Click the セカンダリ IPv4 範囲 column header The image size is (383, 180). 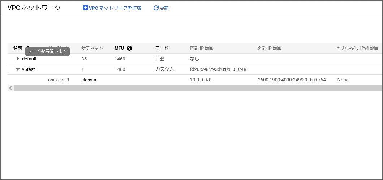(357, 48)
